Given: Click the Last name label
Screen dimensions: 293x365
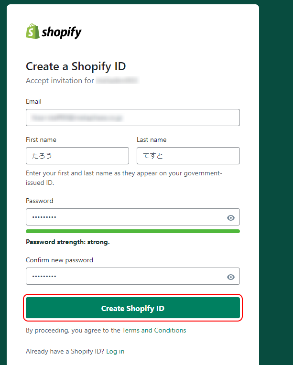Looking at the screenshot, I should 152,140.
